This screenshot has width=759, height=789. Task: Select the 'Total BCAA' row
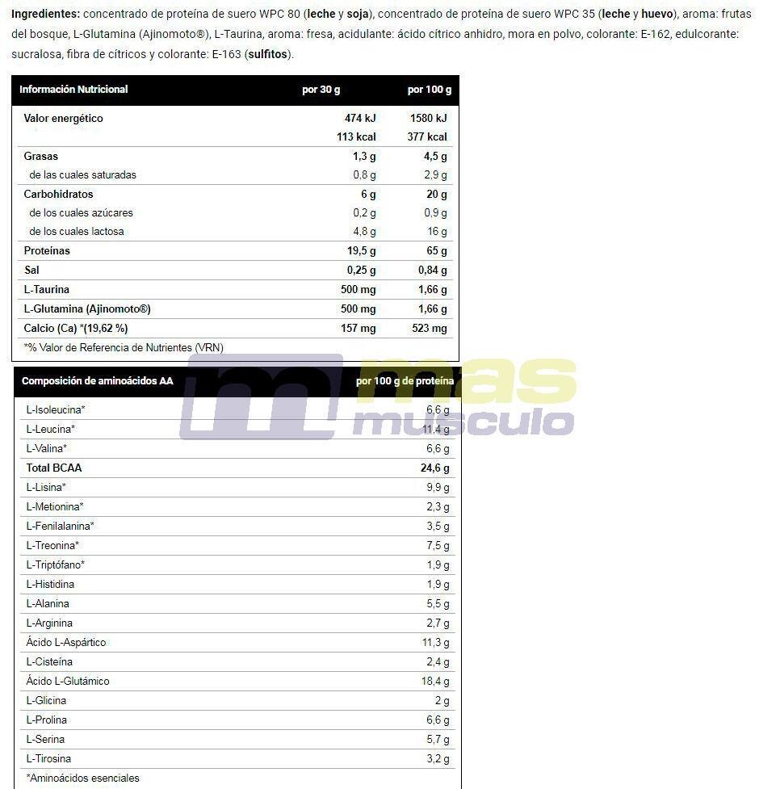(x=238, y=468)
